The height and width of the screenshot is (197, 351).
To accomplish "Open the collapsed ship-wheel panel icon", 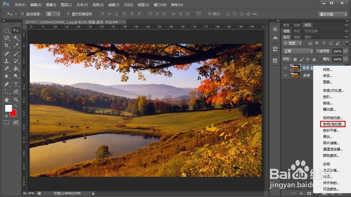I will pos(275,29).
